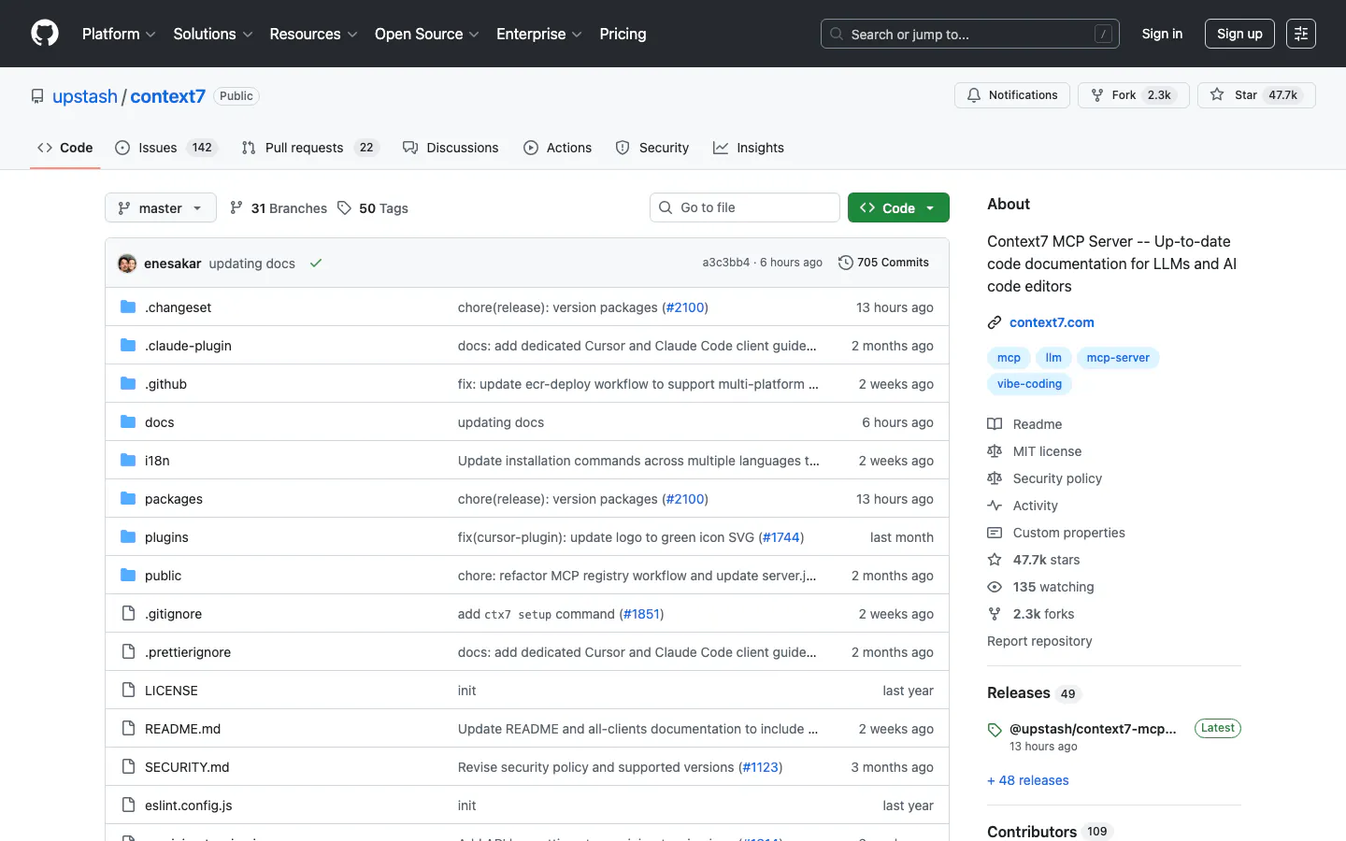This screenshot has width=1346, height=841.
Task: Open the master branch selector dropdown
Action: pos(161,207)
